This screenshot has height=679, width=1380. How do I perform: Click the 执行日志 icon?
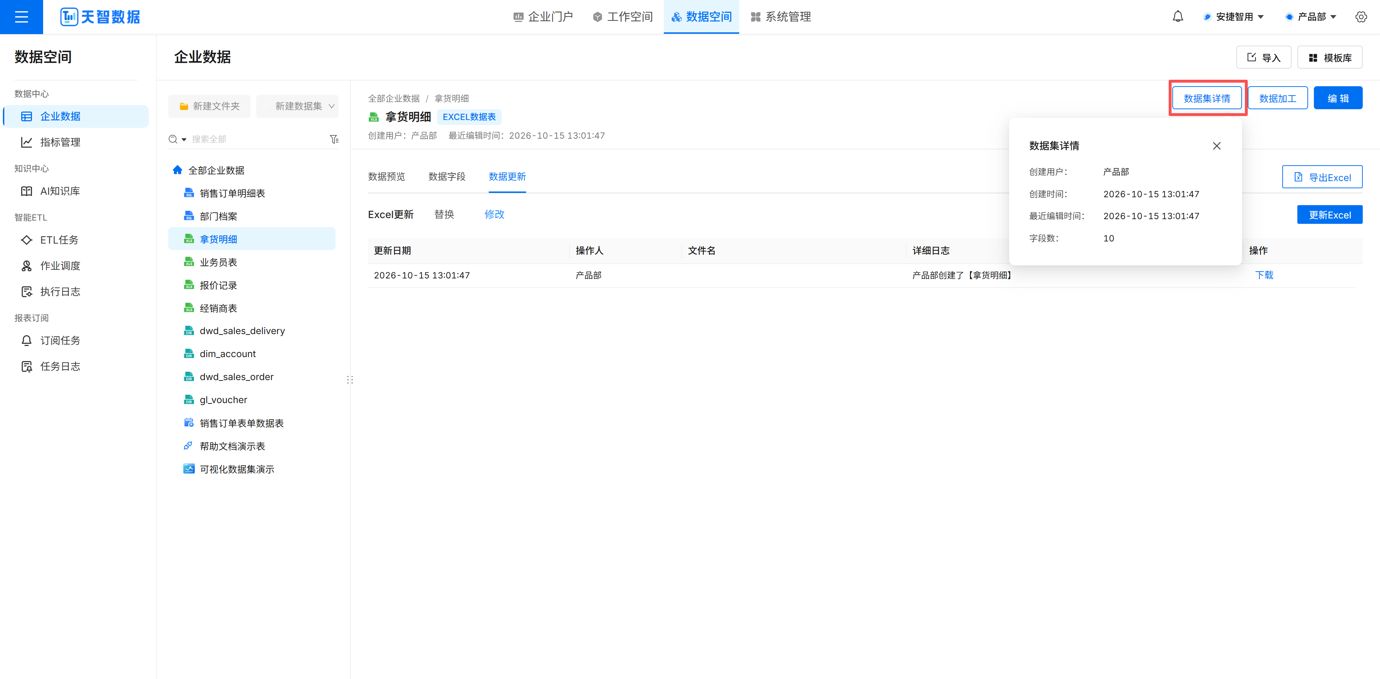click(26, 291)
